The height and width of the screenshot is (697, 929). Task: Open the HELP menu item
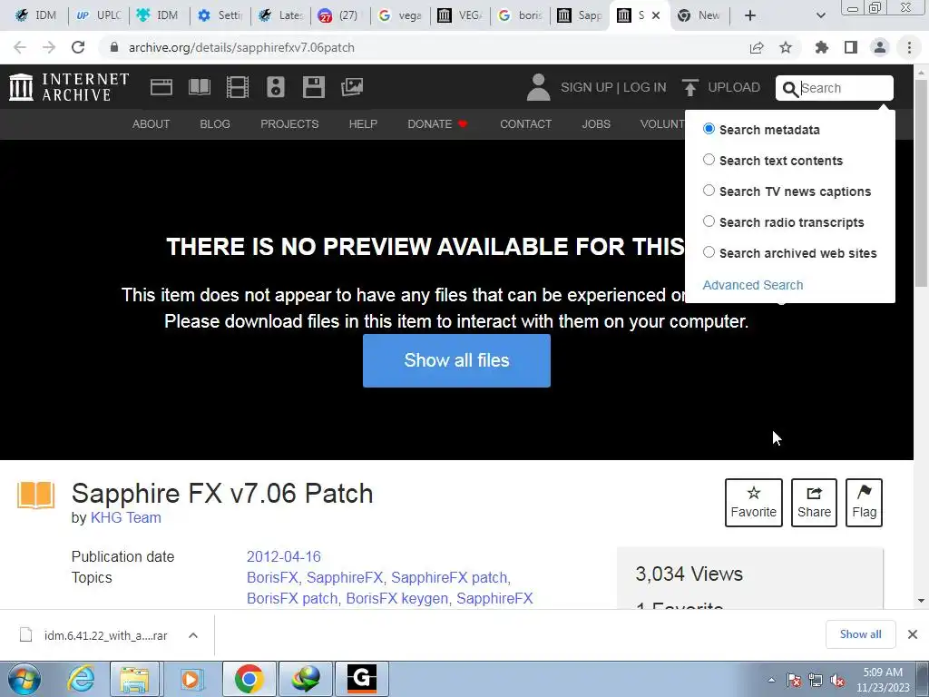pyautogui.click(x=363, y=123)
